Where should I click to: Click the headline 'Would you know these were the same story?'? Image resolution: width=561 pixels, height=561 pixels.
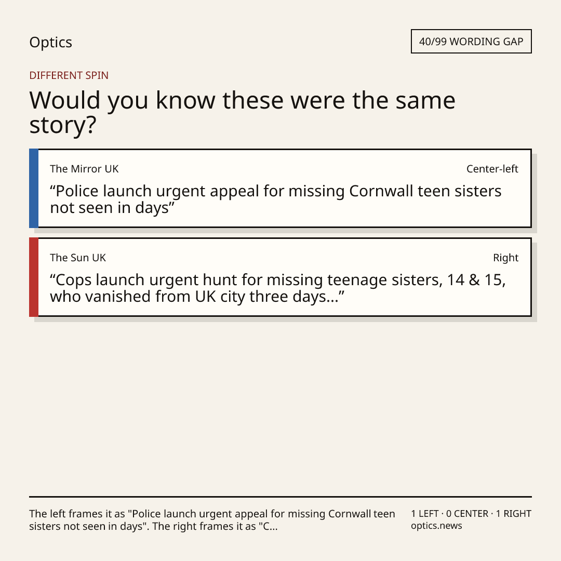pyautogui.click(x=242, y=112)
